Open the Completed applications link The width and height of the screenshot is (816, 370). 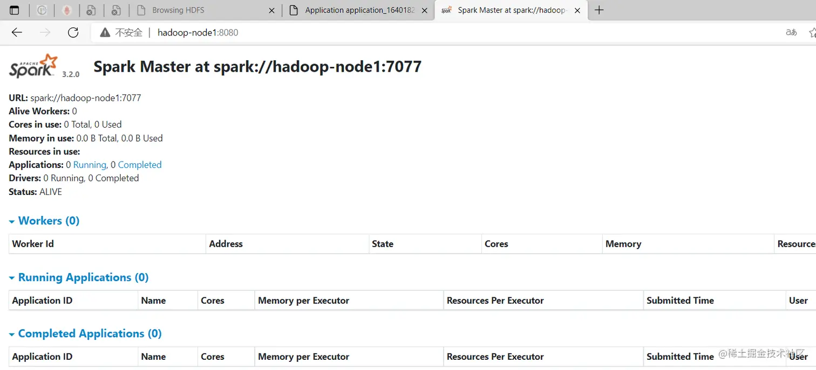point(140,165)
